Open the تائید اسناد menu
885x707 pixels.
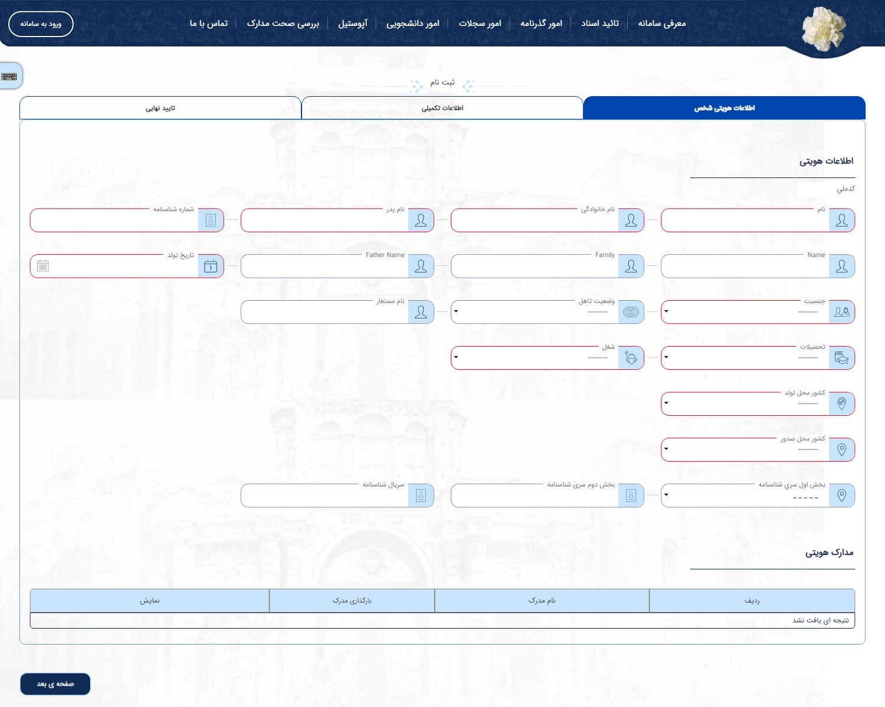[x=600, y=24]
